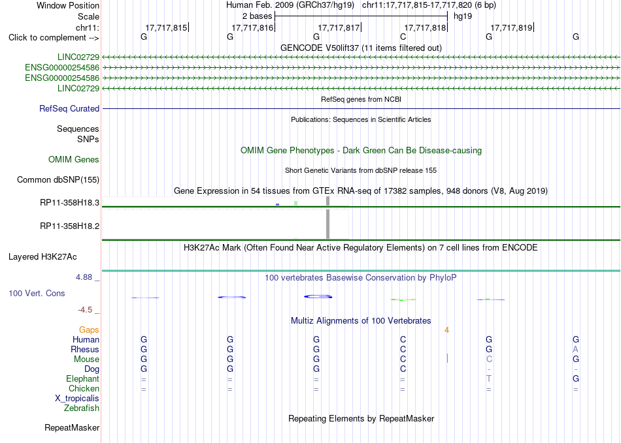Click the Sequences publications label

pyautogui.click(x=78, y=129)
